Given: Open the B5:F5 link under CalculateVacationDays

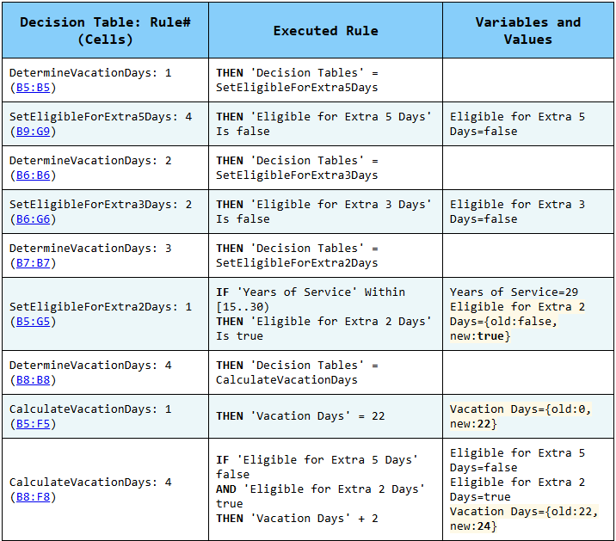Looking at the screenshot, I should 33,424.
